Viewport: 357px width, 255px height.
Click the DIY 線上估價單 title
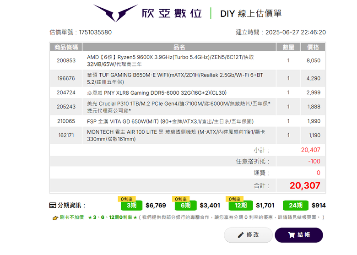[x=251, y=14]
